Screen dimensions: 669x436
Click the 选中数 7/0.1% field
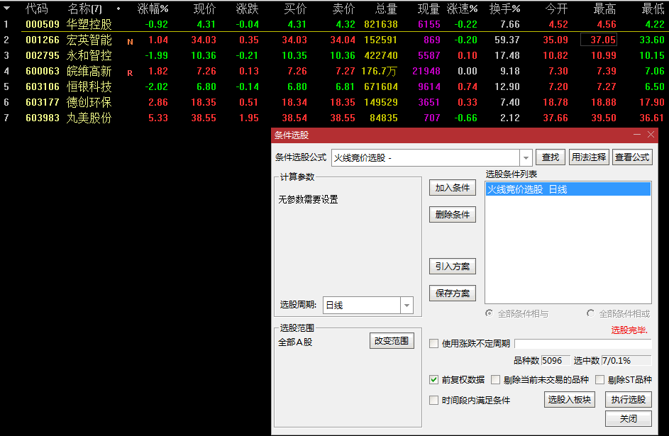pos(626,361)
